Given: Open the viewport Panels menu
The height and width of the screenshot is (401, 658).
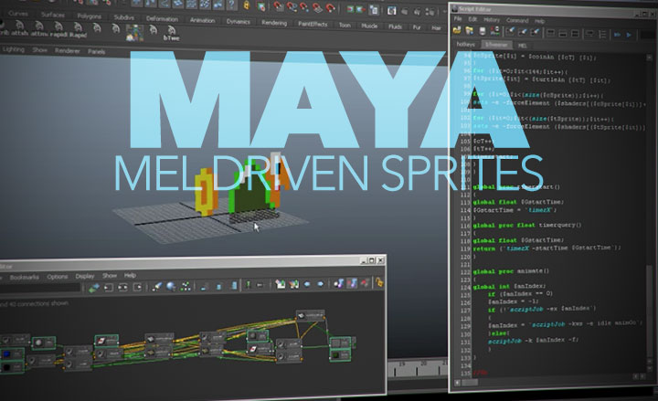Looking at the screenshot, I should 96,51.
